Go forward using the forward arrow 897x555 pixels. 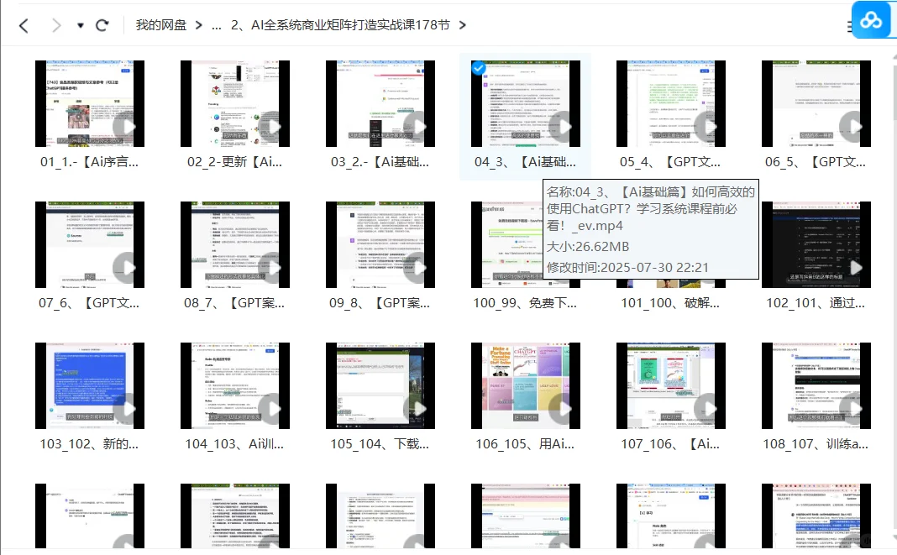56,25
